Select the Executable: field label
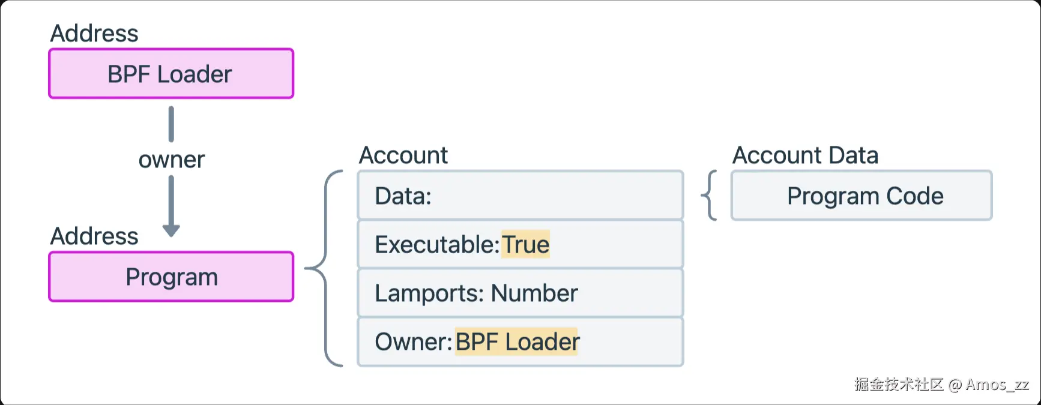 pyautogui.click(x=437, y=245)
